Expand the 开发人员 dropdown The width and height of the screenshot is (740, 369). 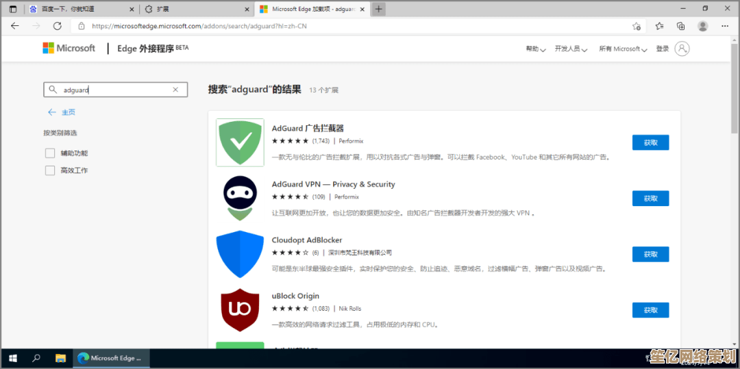(571, 49)
